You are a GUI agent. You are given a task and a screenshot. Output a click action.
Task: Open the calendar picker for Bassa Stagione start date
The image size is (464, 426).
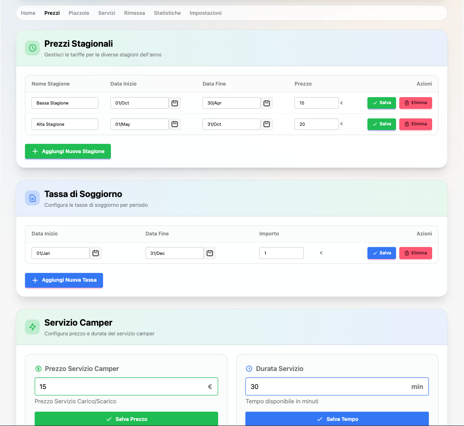point(174,103)
